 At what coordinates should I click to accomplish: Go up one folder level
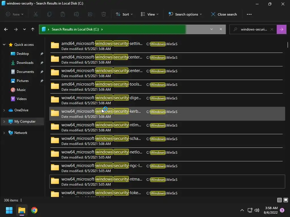(33, 29)
